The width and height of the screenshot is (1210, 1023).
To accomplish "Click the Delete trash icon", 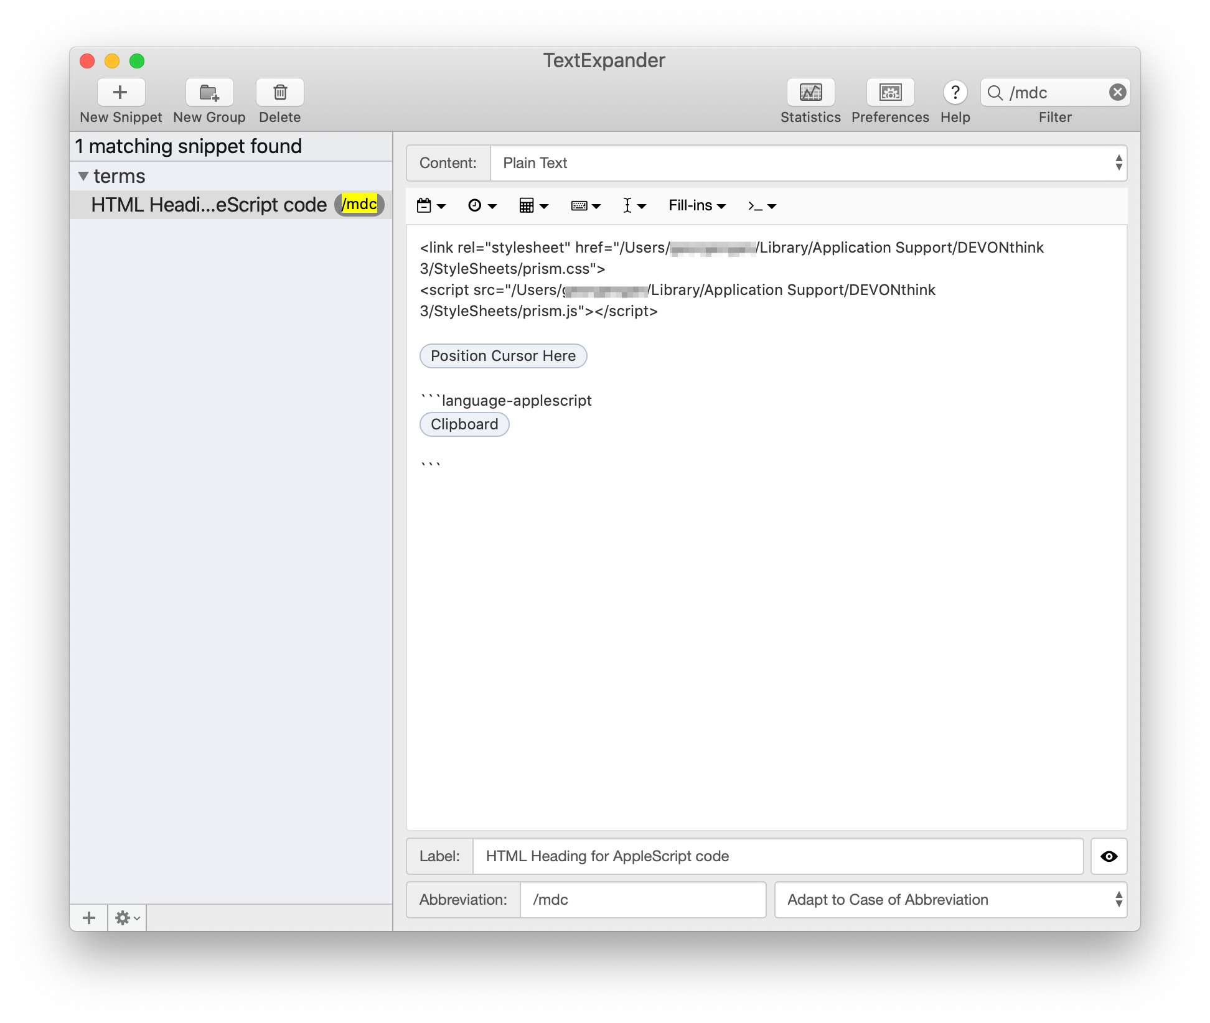I will point(280,93).
